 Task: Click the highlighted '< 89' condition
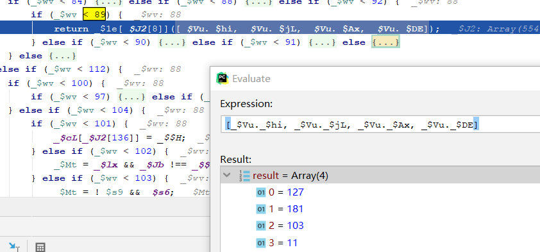(x=94, y=15)
